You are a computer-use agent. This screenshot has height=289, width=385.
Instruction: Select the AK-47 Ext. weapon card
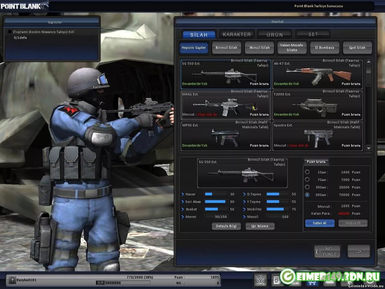tap(317, 74)
